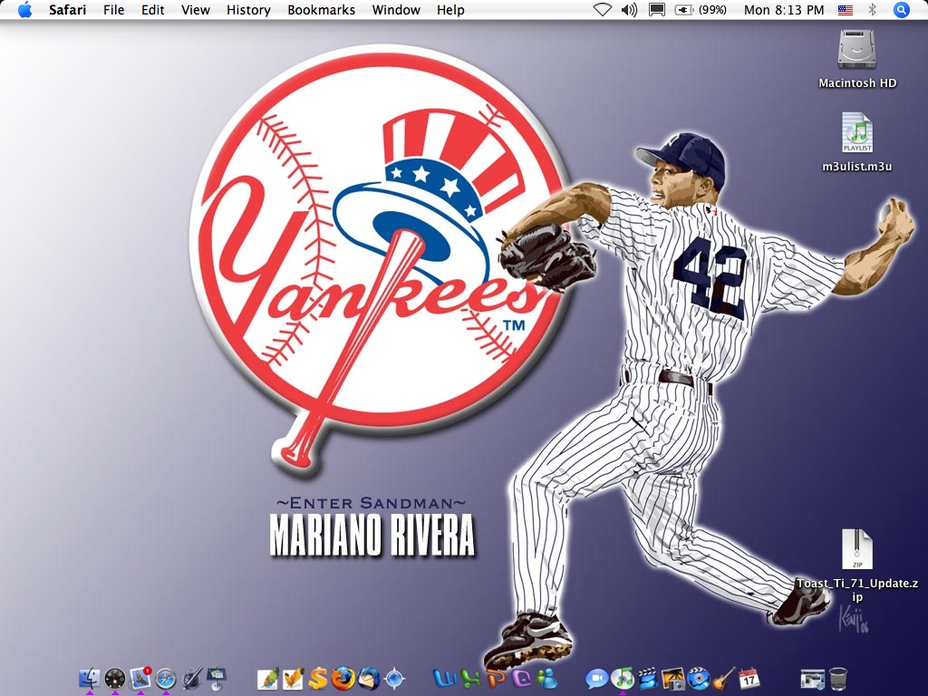This screenshot has width=928, height=696.
Task: Launch Thunderbird from the Dock
Action: 369,678
